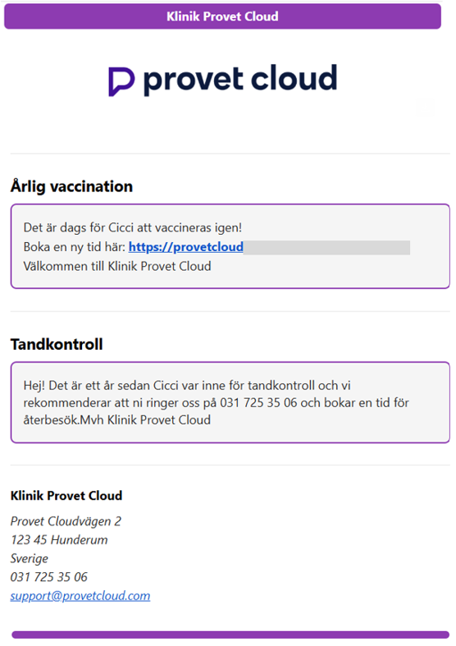
Task: Click the Provet Cloud speech-bubble logo icon
Action: (121, 81)
